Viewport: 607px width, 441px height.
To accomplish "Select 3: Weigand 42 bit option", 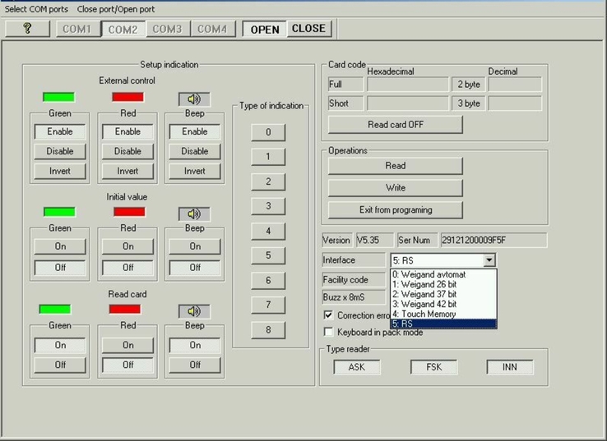I will click(443, 304).
